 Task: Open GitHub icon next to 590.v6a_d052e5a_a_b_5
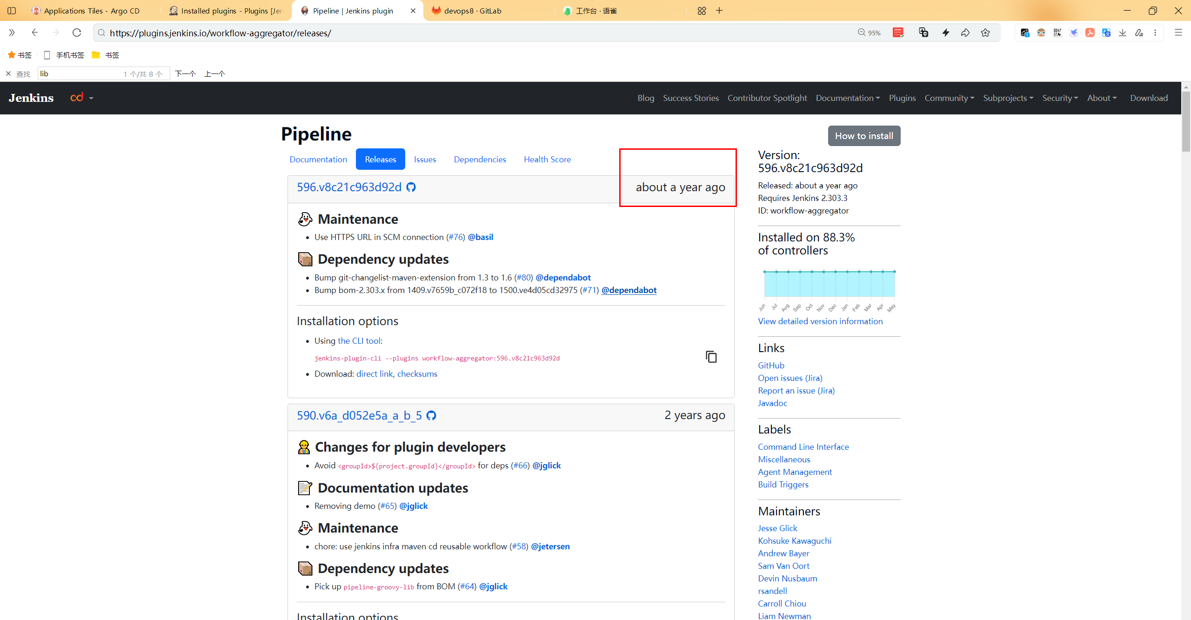[x=431, y=415]
